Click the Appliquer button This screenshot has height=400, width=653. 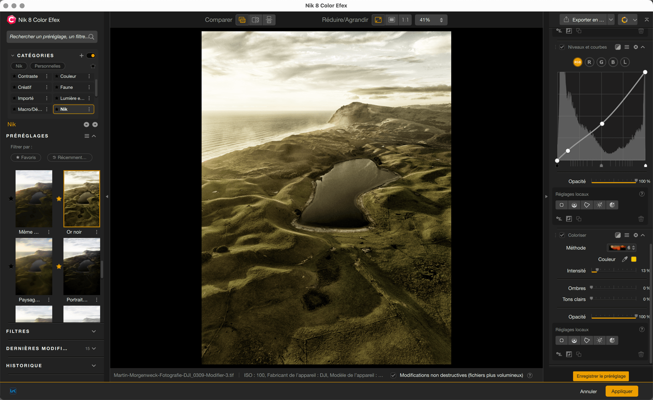(622, 391)
